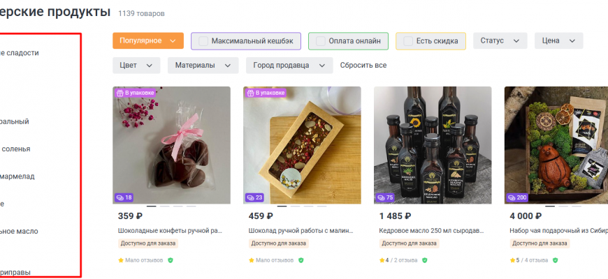Click the cashback 23 badge on the chocolate bar photo
Screen dimensions: 608x279
pyautogui.click(x=254, y=197)
